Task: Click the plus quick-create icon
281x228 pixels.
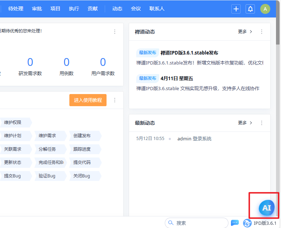Action: click(x=236, y=9)
